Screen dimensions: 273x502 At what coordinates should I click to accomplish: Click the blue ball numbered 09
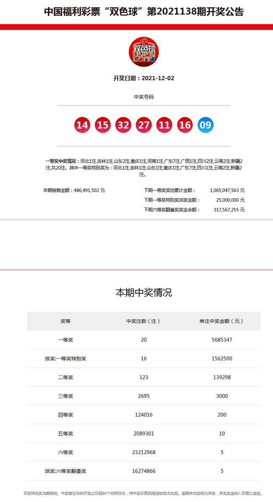coord(205,125)
